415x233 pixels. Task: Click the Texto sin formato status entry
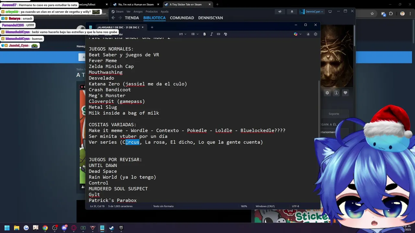163,206
